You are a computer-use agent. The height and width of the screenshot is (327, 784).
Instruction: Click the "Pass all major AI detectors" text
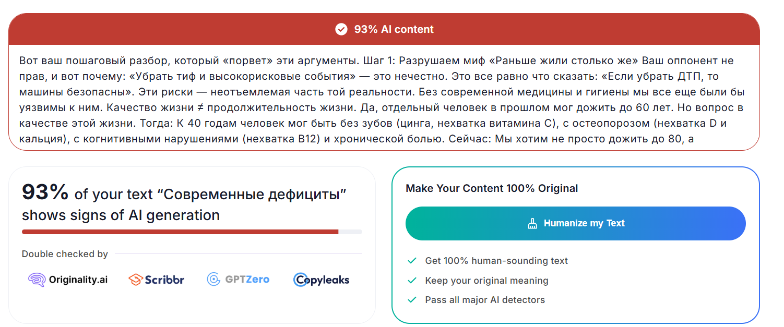(x=485, y=300)
